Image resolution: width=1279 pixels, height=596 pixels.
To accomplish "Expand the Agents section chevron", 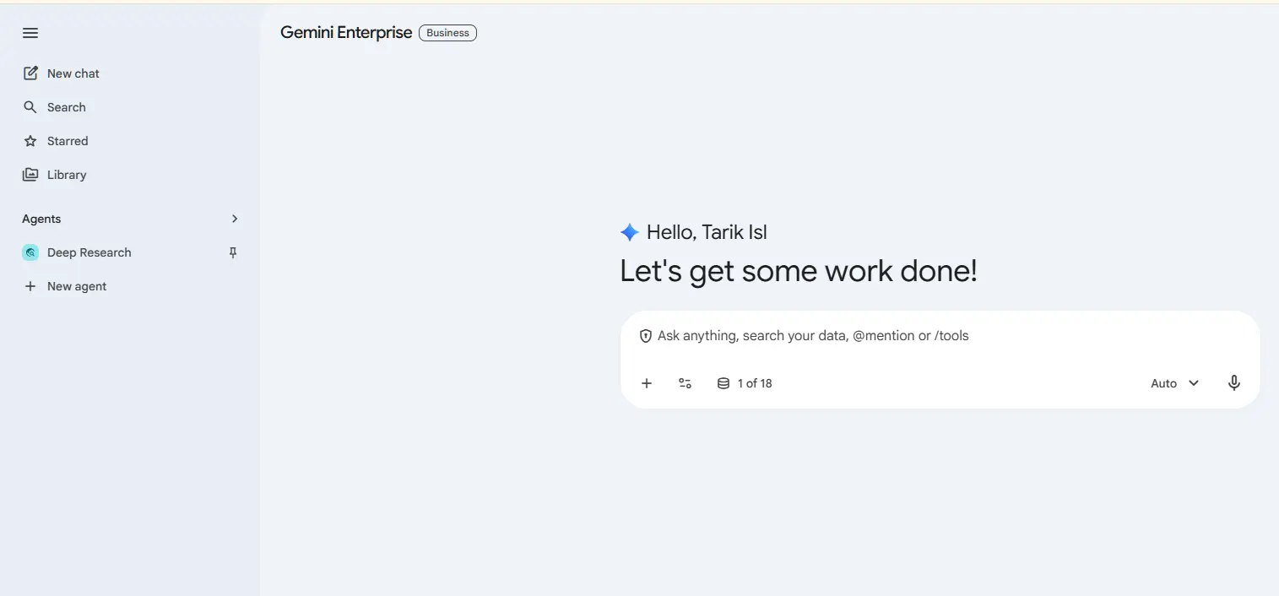I will click(x=235, y=219).
